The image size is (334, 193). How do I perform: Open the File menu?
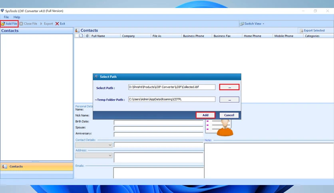tap(6, 17)
